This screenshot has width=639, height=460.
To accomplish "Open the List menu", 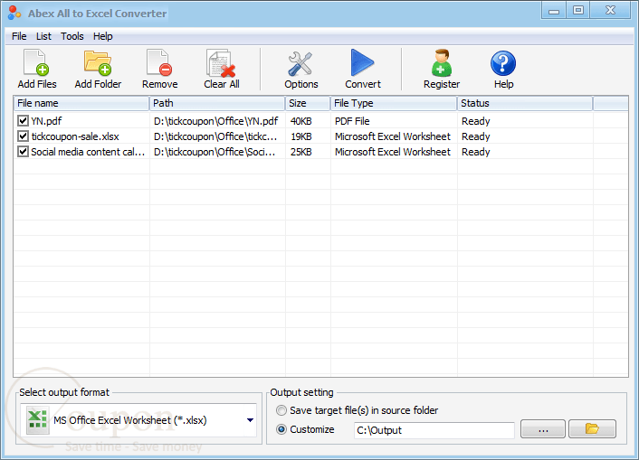I will (43, 36).
